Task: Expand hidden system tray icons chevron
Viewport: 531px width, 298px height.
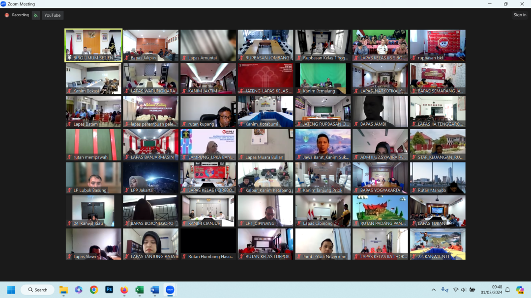Action: [x=433, y=290]
